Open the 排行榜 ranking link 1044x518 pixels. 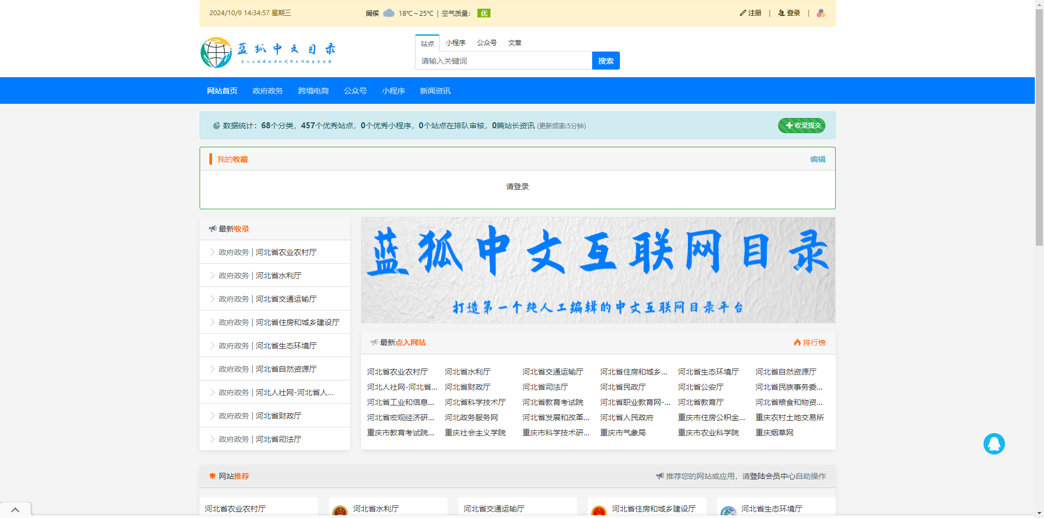click(810, 342)
